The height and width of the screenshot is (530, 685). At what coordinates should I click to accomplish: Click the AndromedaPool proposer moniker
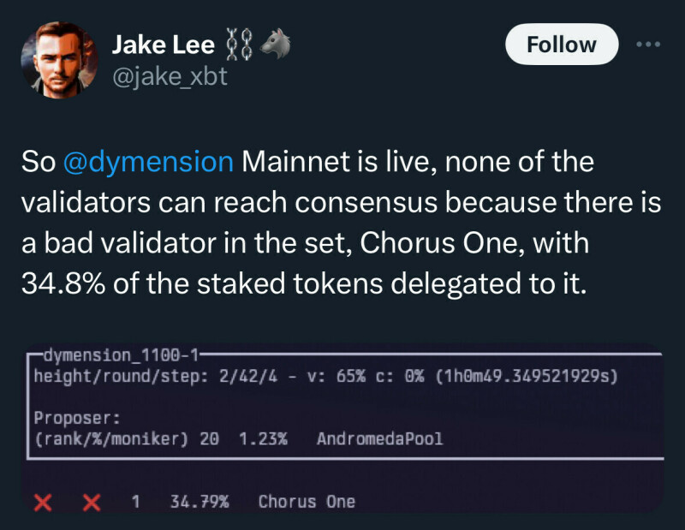tap(379, 439)
